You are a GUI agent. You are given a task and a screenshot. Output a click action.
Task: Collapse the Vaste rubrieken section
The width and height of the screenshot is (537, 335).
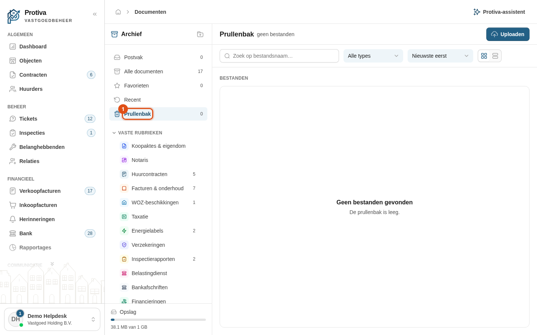(137, 133)
